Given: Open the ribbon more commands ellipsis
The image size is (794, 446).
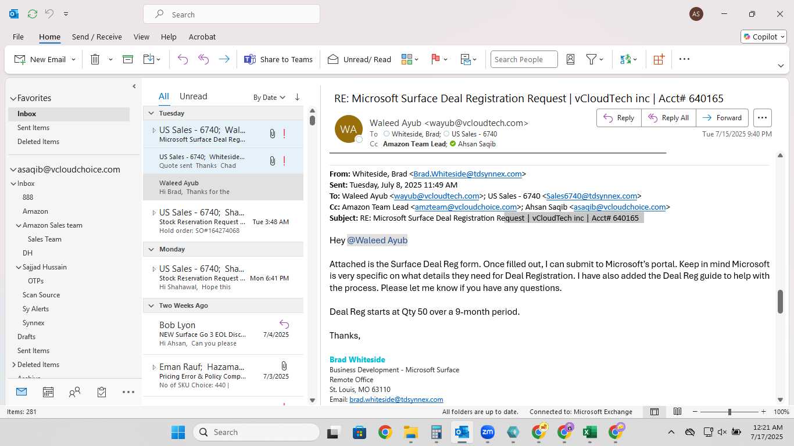Looking at the screenshot, I should pyautogui.click(x=684, y=59).
